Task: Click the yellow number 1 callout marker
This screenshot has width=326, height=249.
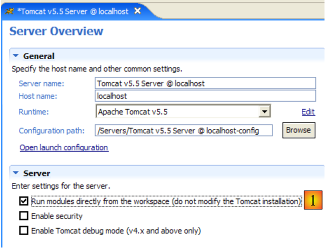Action: [x=313, y=201]
